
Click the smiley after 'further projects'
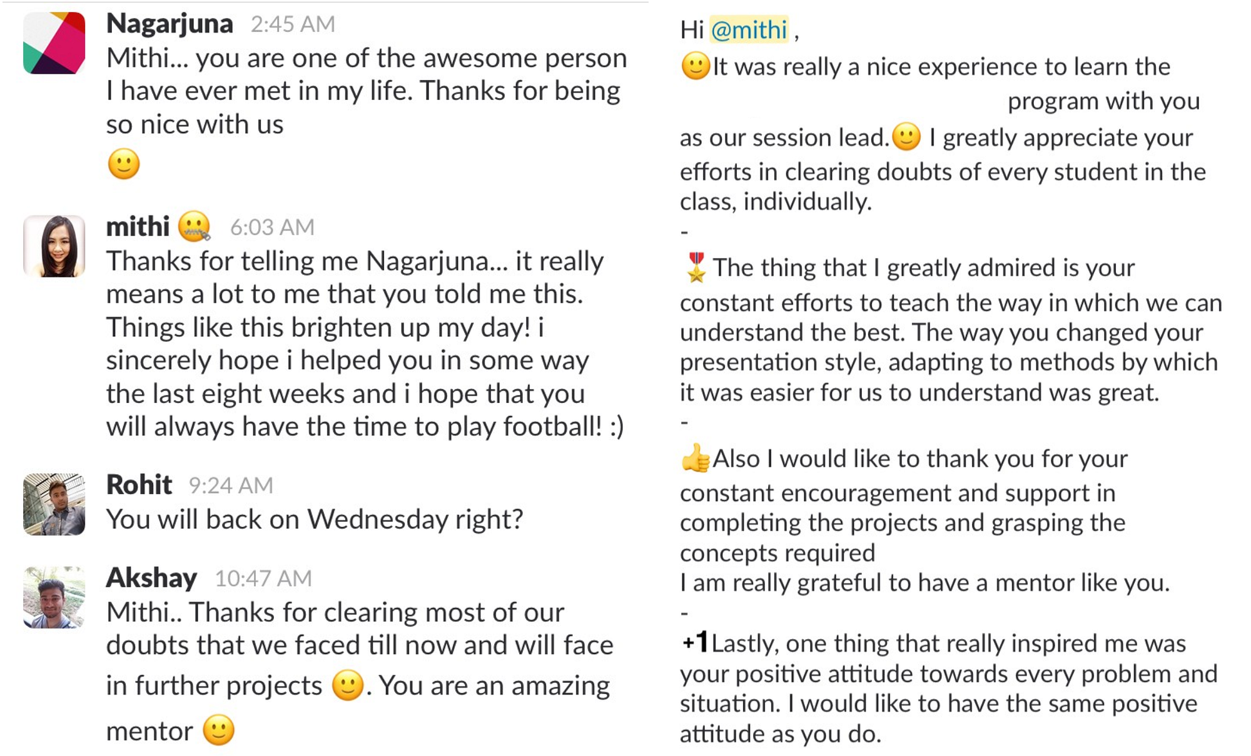[348, 685]
